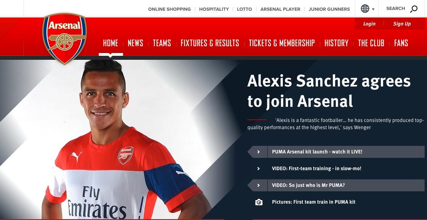Click the arrow beside First-team training video
The height and width of the screenshot is (220, 427).
[x=259, y=169]
